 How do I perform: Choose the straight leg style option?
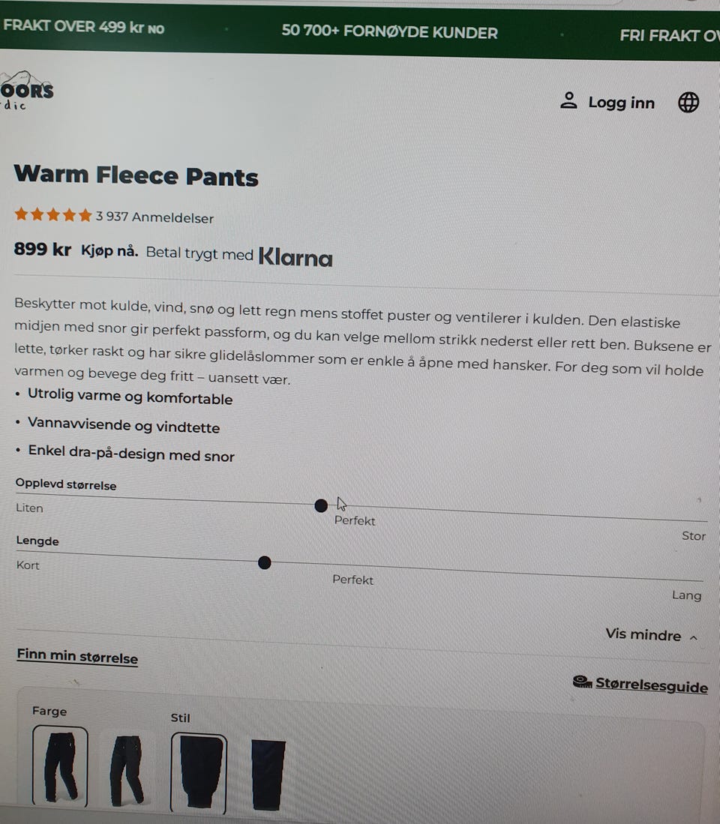coord(268,775)
